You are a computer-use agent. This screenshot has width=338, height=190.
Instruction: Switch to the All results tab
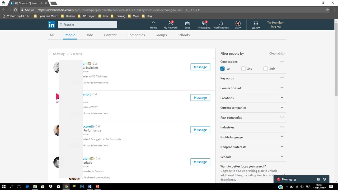51,35
